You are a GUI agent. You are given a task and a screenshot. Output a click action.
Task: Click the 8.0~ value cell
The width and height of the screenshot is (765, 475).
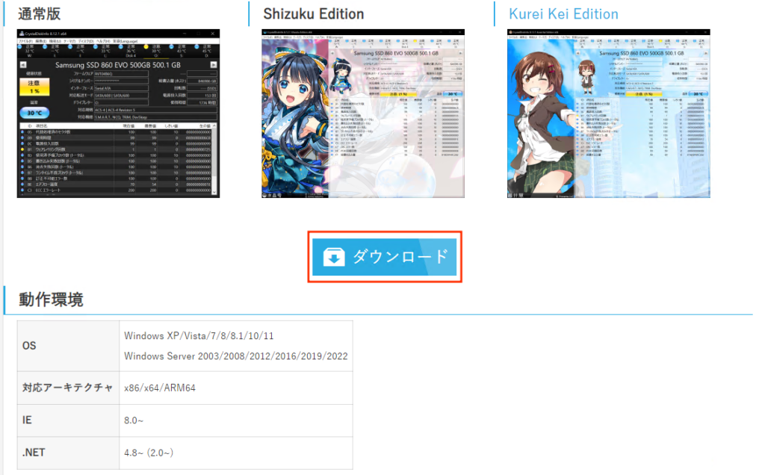[236, 420]
